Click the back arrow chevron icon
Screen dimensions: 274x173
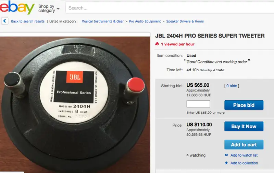click(5, 21)
